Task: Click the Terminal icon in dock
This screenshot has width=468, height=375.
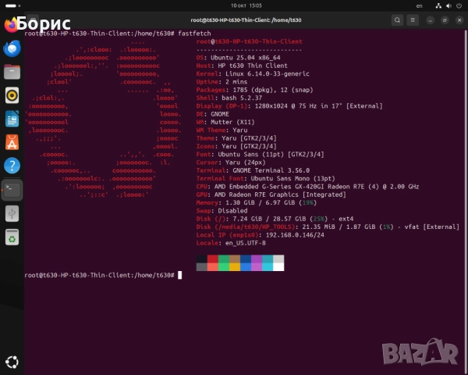Action: [x=12, y=189]
